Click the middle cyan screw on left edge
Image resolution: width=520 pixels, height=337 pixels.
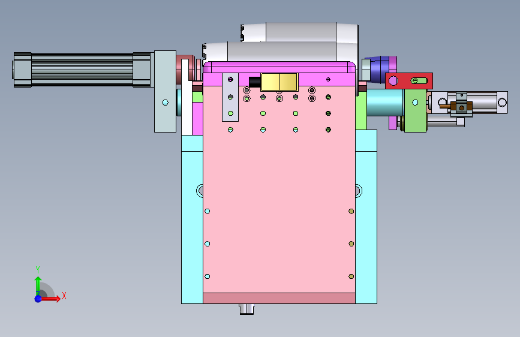click(x=208, y=244)
